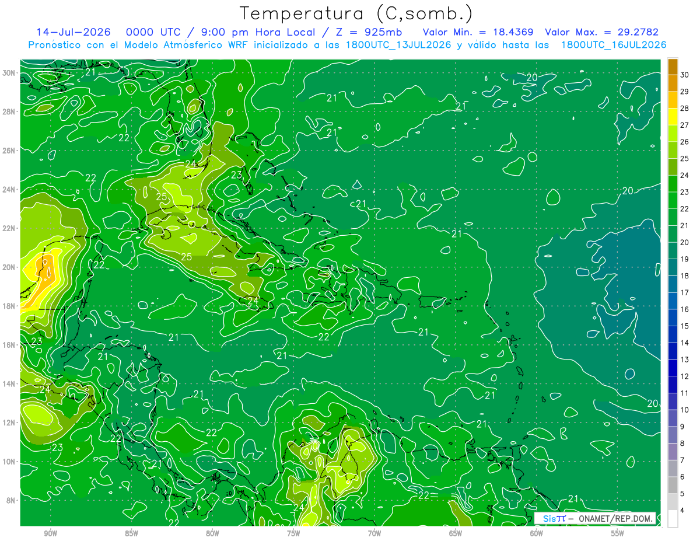Click the color scale tick label '17'
The height and width of the screenshot is (541, 700).
pyautogui.click(x=685, y=292)
